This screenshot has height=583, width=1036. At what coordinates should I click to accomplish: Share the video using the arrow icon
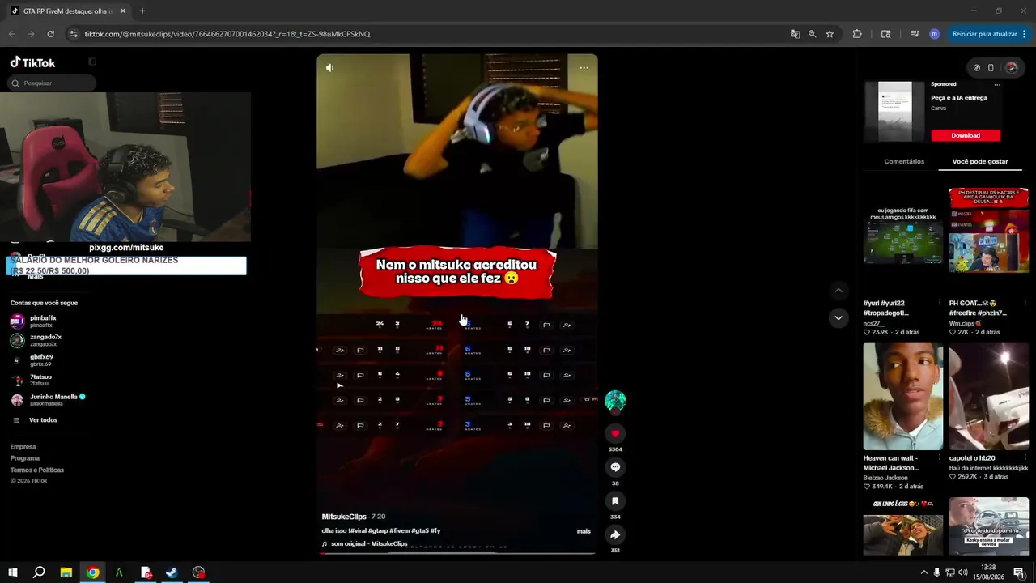615,534
